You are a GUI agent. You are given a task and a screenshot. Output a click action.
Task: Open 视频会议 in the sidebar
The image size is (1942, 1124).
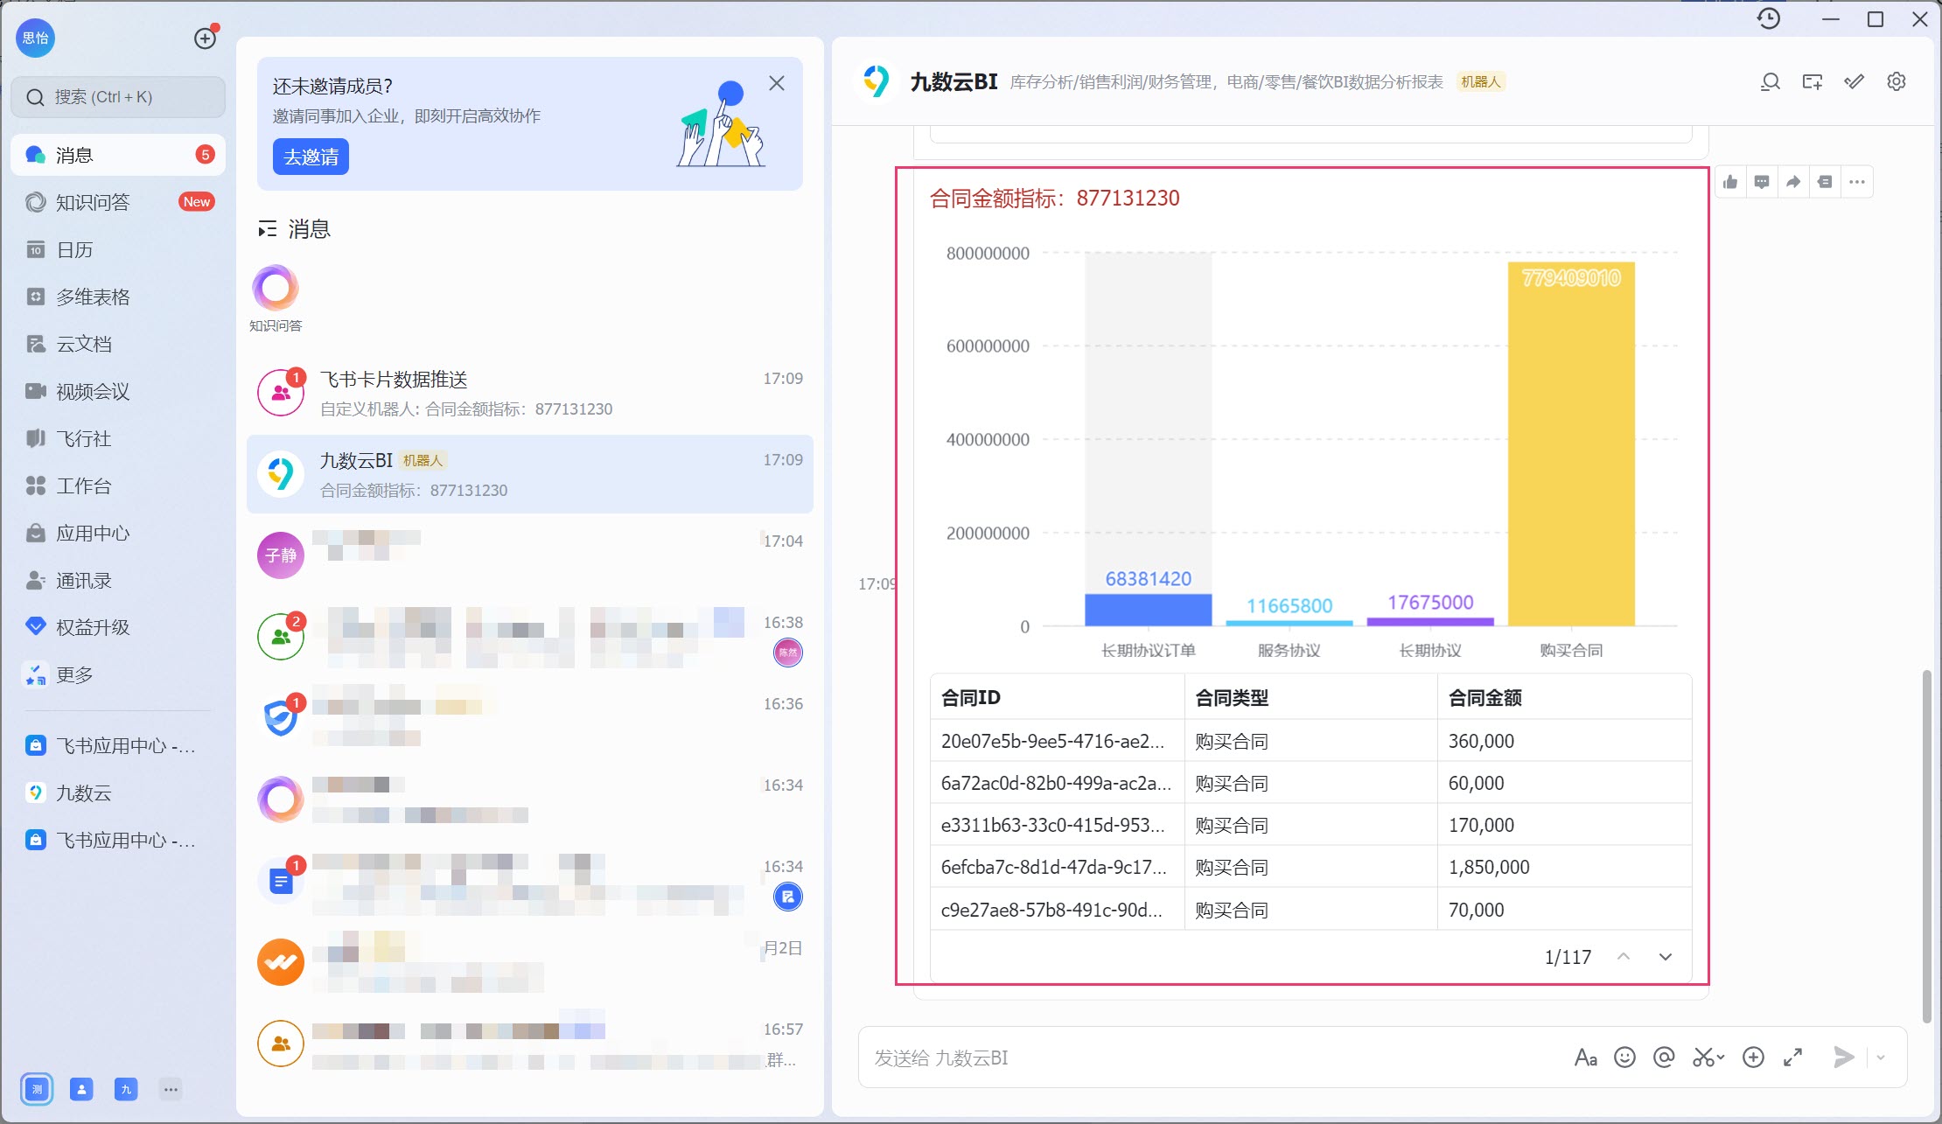click(x=118, y=391)
